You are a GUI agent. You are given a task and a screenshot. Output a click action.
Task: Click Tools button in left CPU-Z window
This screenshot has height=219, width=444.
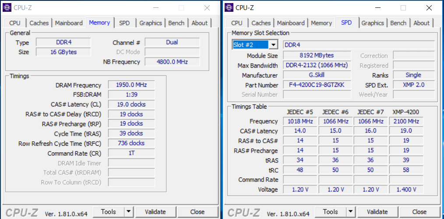(109, 212)
